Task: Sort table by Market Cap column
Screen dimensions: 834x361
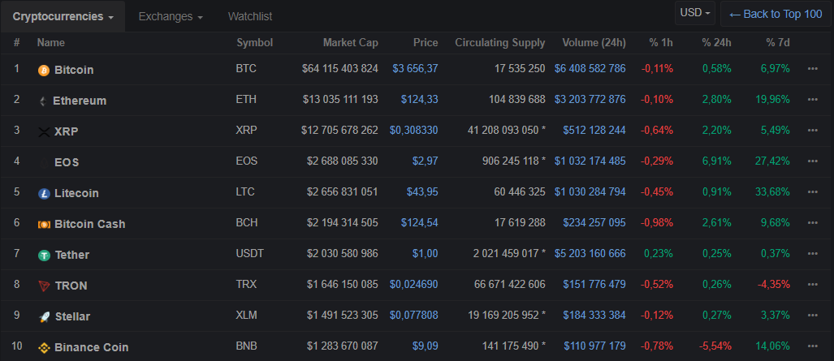Action: (350, 43)
